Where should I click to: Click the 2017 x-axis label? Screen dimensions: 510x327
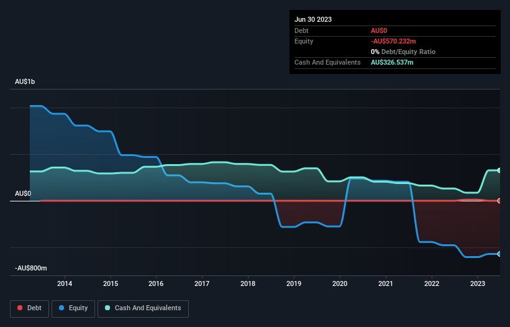click(x=202, y=283)
